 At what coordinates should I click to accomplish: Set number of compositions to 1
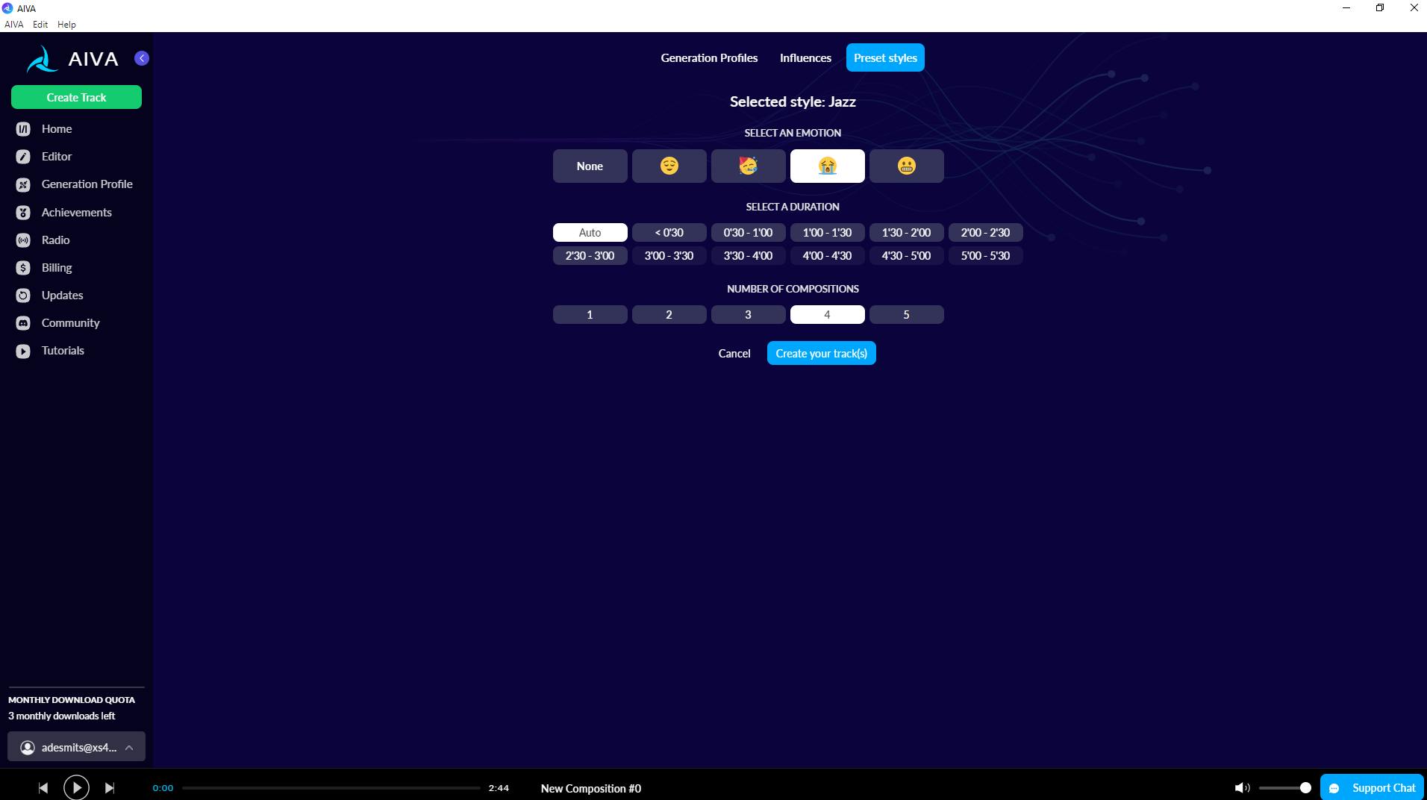(x=590, y=315)
